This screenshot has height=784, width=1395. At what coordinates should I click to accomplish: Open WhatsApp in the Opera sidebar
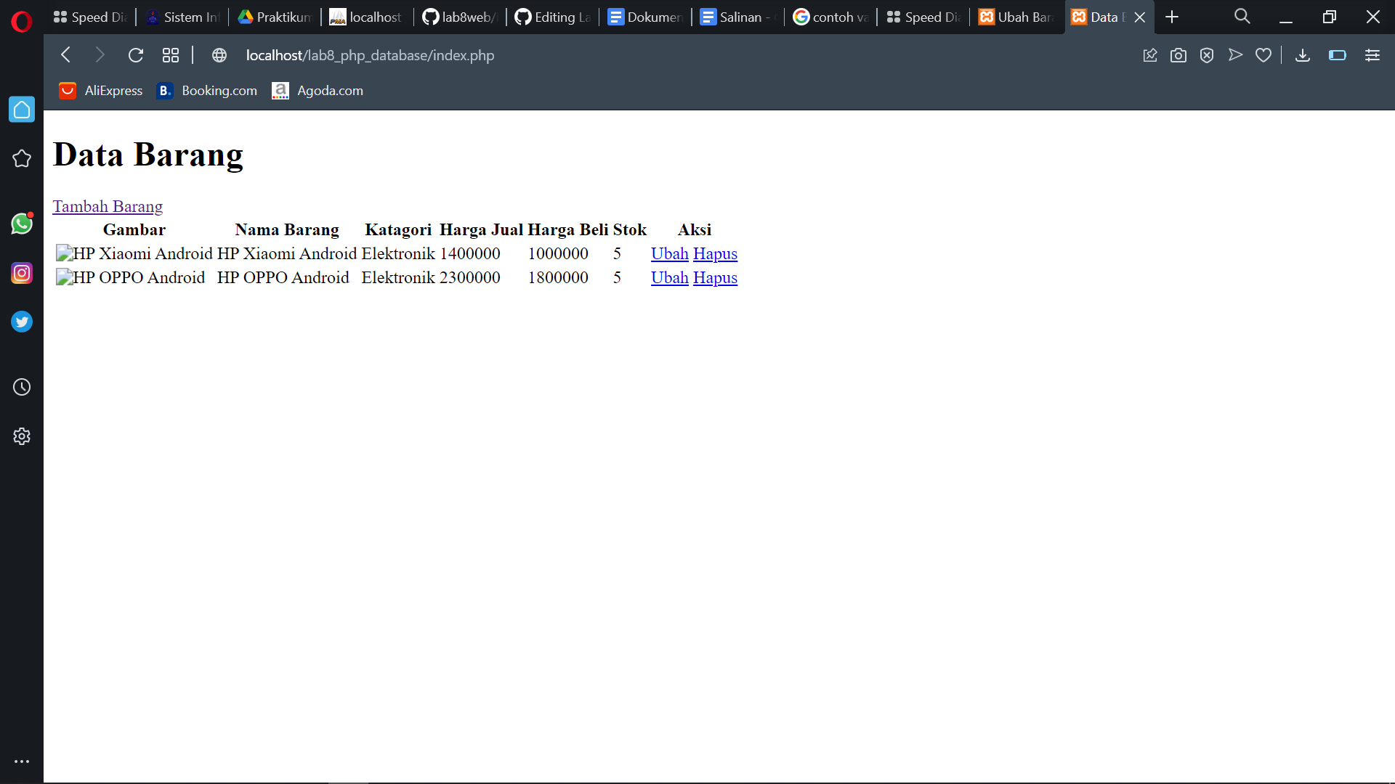pos(22,224)
